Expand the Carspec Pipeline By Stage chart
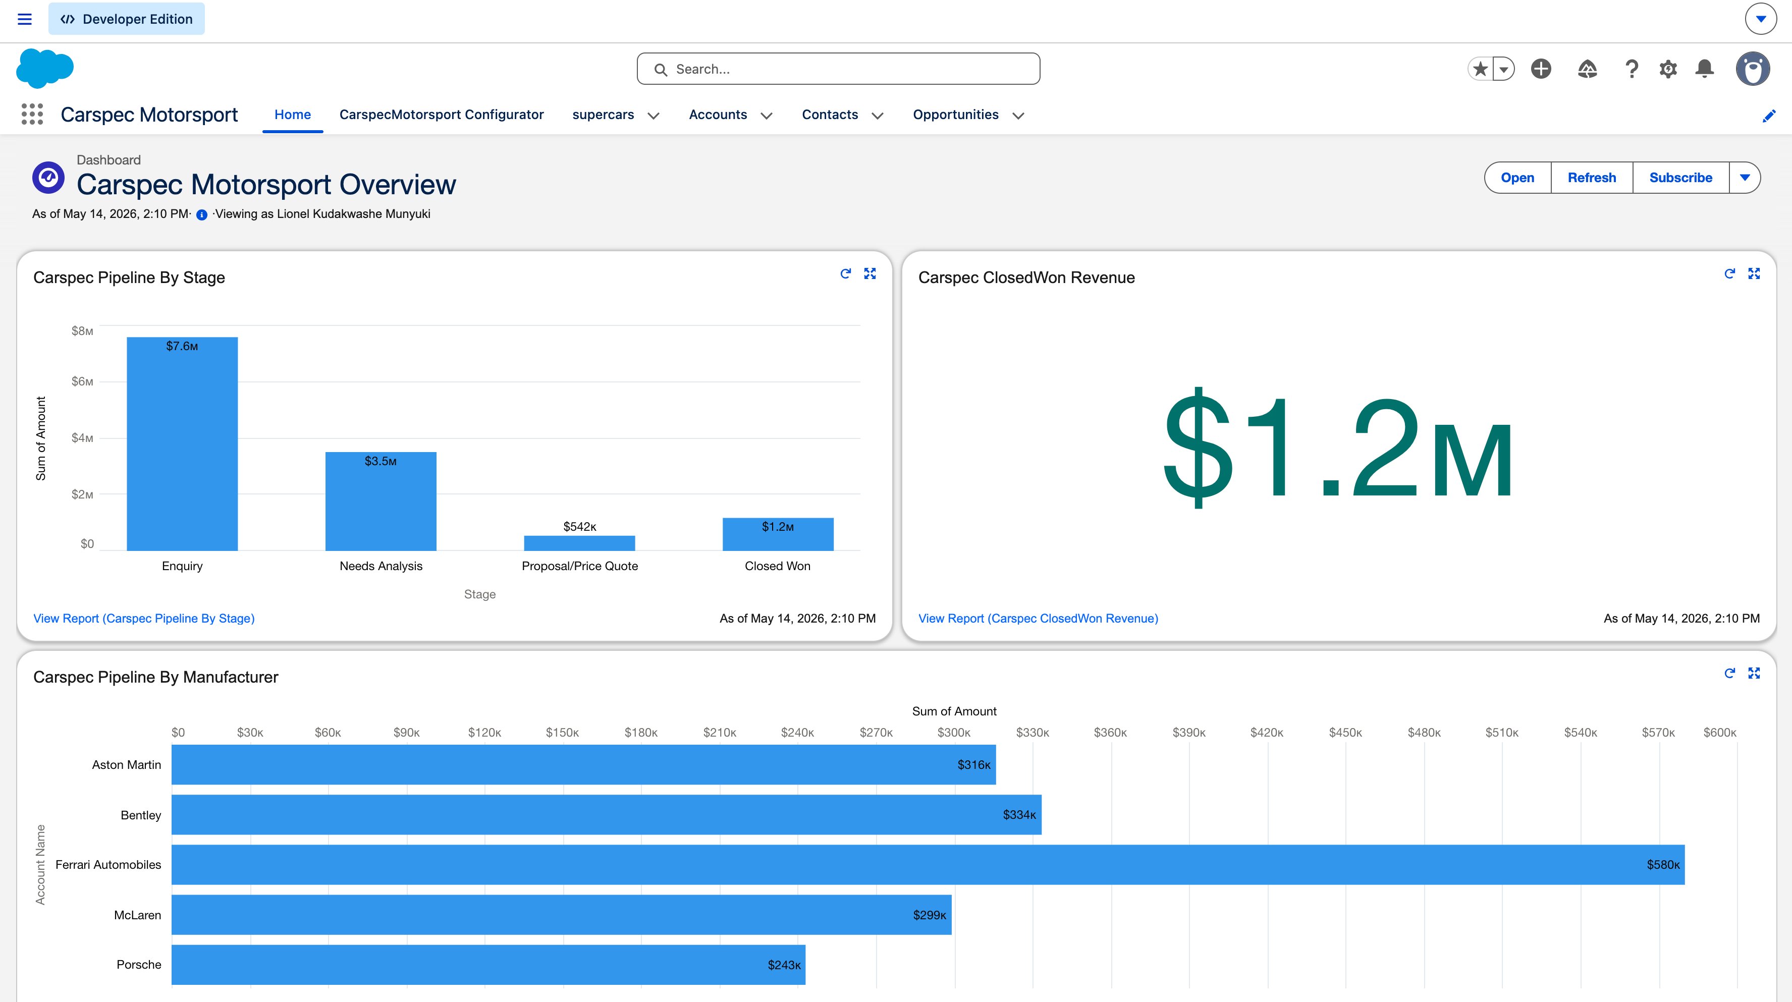 [870, 274]
